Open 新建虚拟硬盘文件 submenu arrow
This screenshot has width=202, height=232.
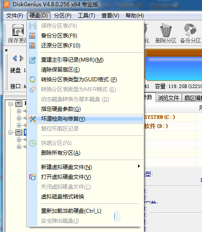pos(139,166)
